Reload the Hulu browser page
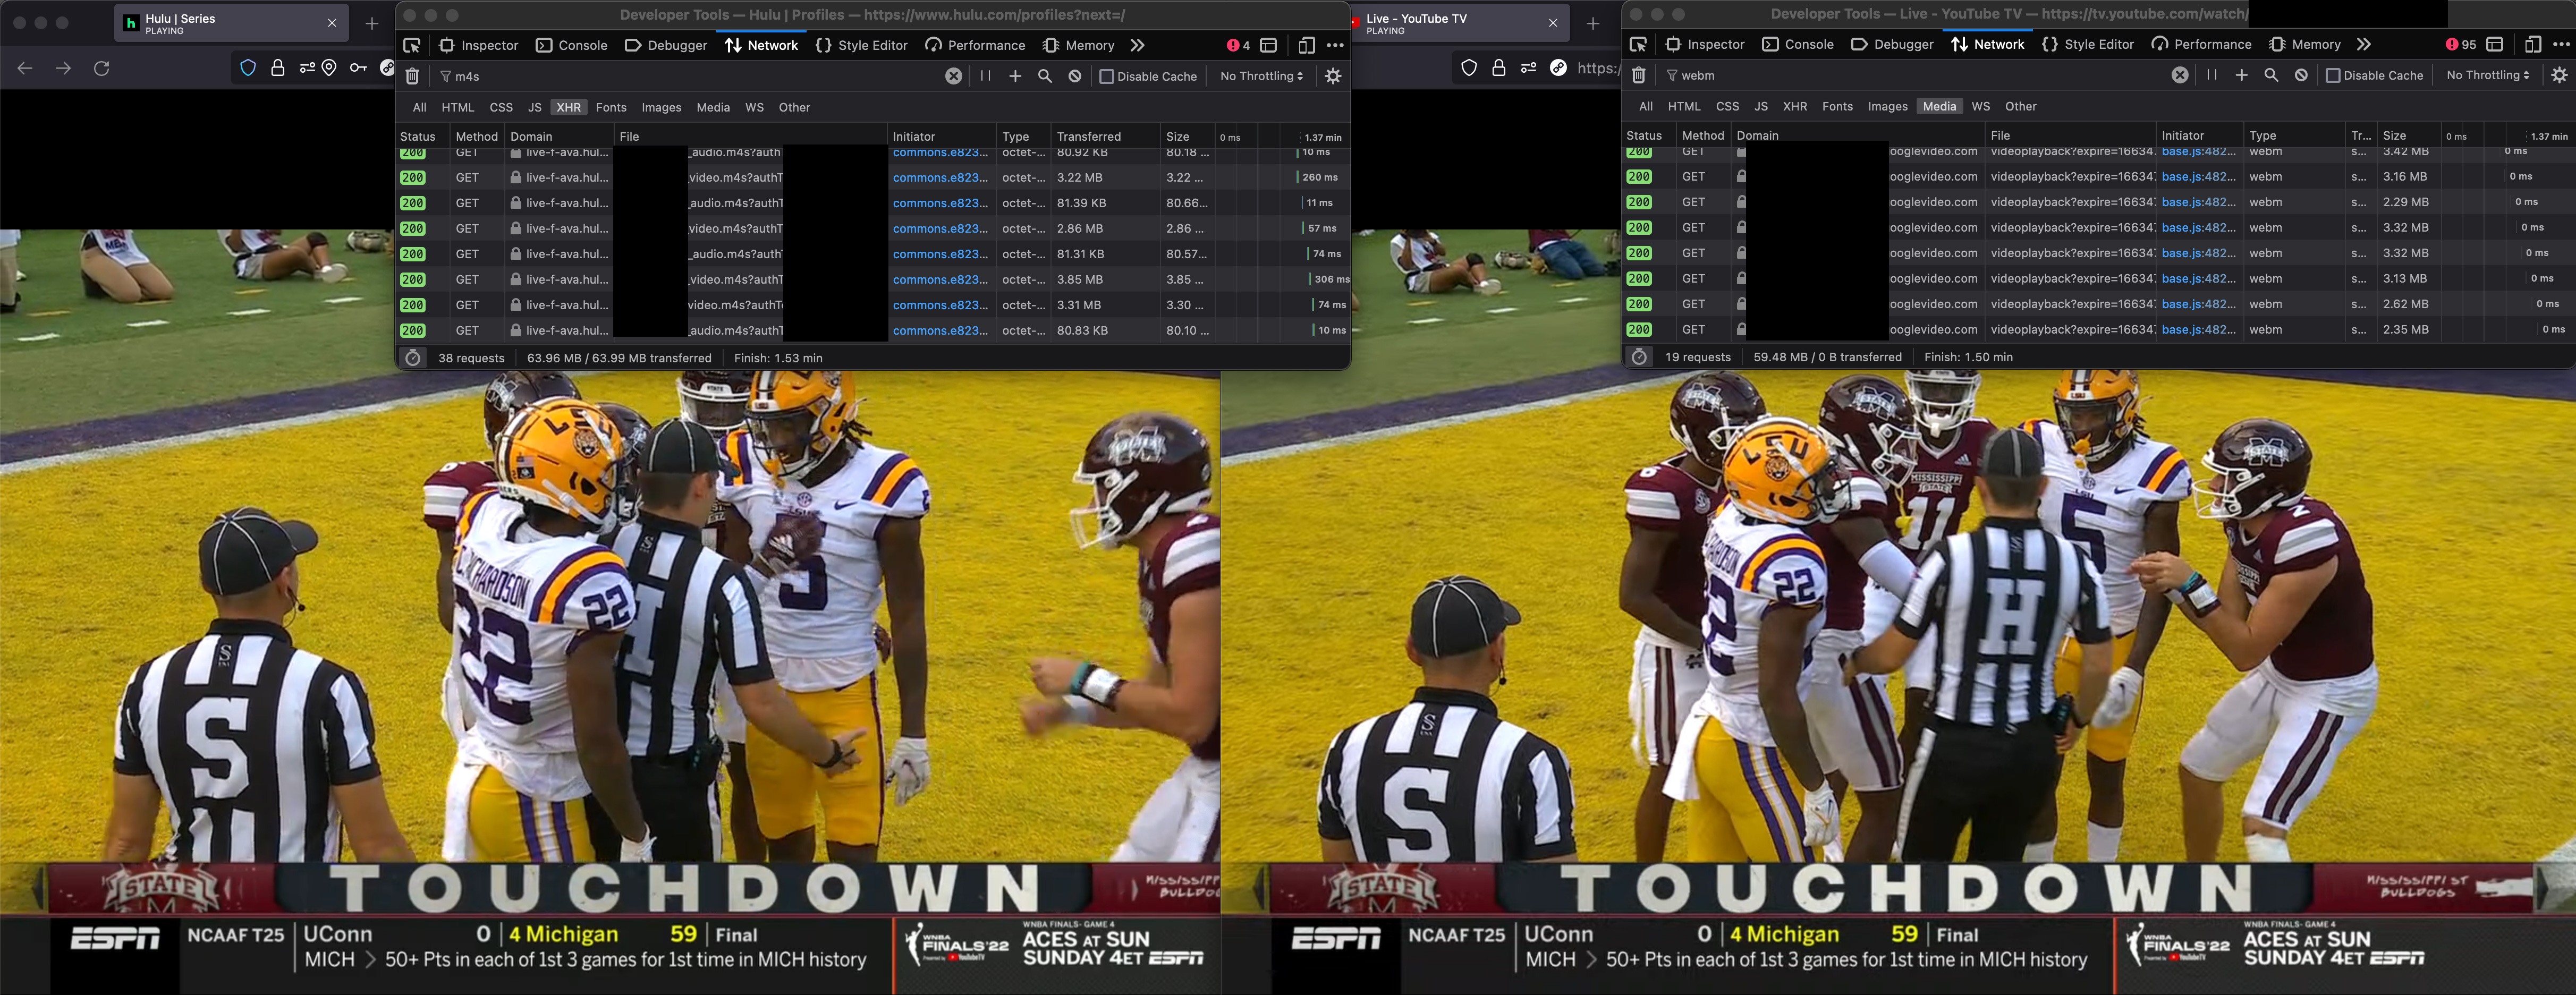Image resolution: width=2576 pixels, height=995 pixels. [101, 68]
